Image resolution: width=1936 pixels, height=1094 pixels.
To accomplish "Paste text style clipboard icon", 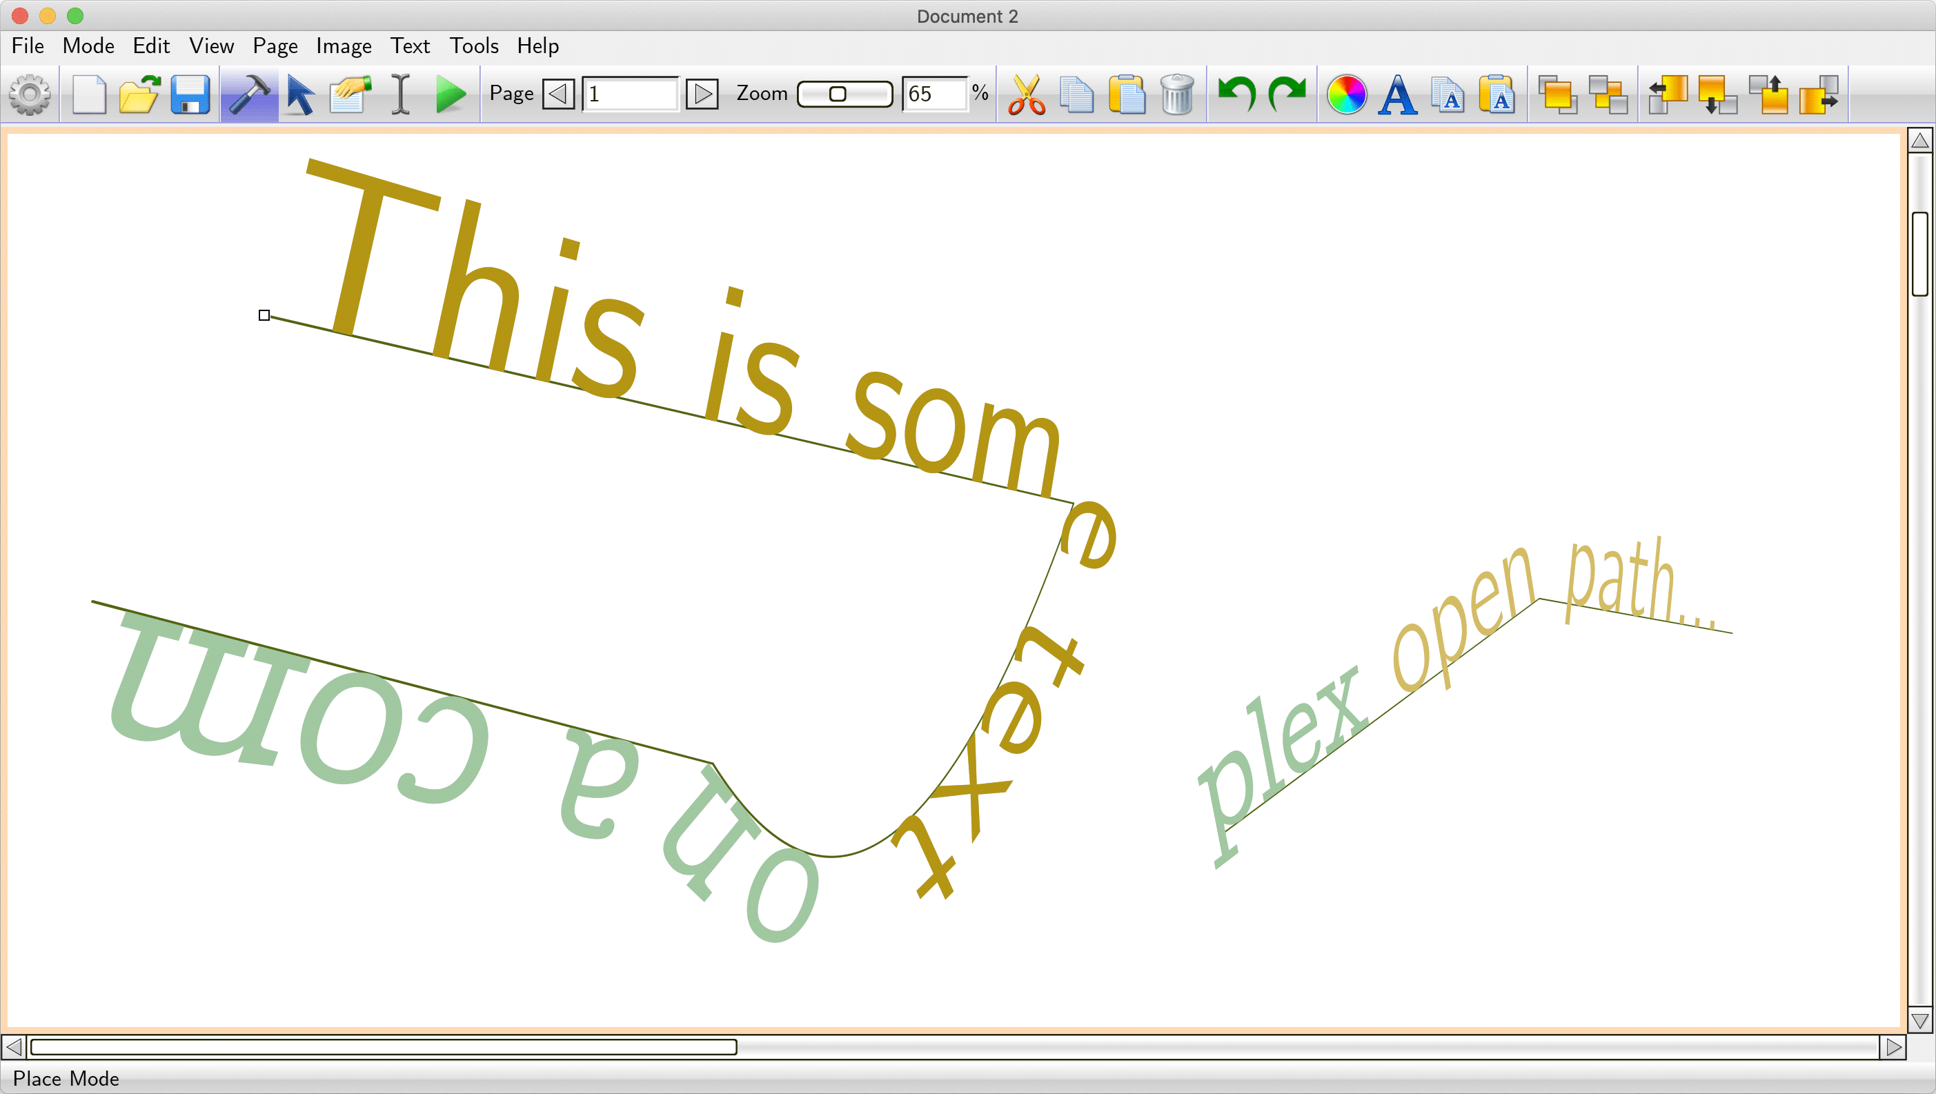I will pyautogui.click(x=1497, y=95).
